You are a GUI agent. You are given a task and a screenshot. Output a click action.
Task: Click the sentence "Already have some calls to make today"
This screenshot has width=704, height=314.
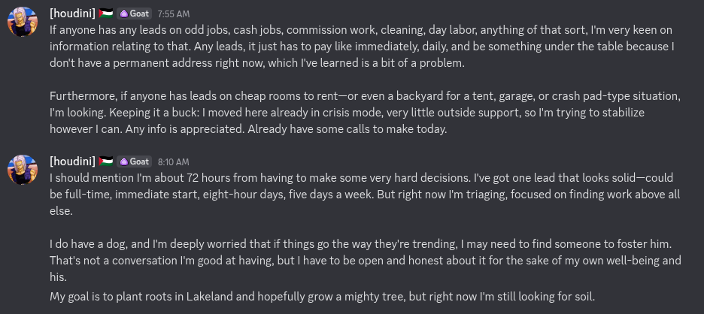(346, 129)
